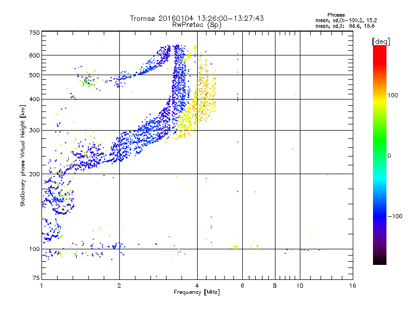Click the 400 km height tick label
This screenshot has height=311, width=415.
34,99
